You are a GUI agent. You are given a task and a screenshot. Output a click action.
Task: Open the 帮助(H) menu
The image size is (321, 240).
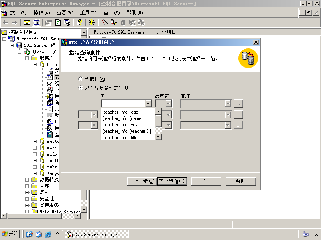point(135,13)
